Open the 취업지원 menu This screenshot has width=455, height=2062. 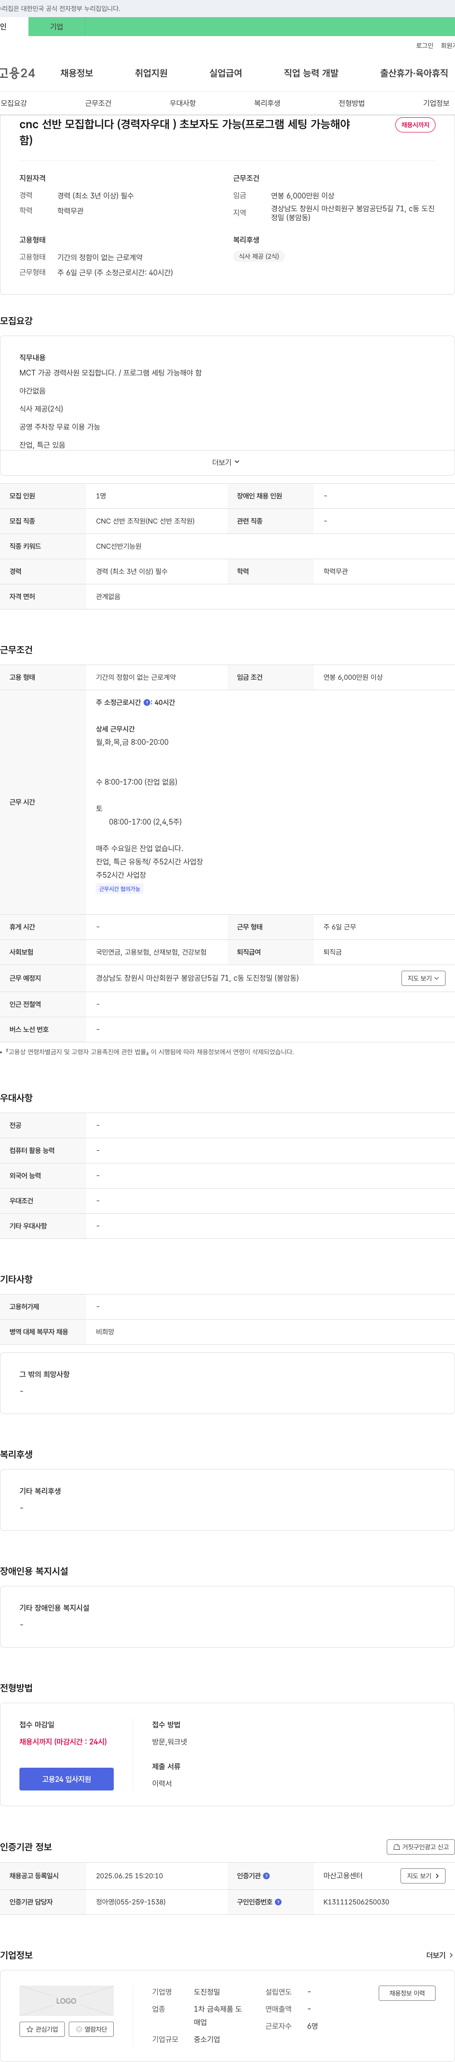(x=151, y=73)
